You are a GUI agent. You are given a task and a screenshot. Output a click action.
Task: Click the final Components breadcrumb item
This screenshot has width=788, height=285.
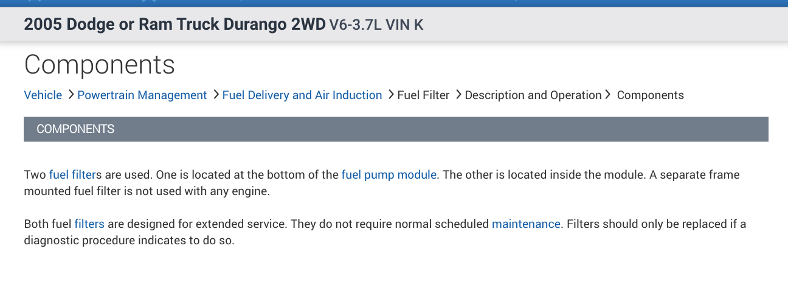[x=650, y=95]
